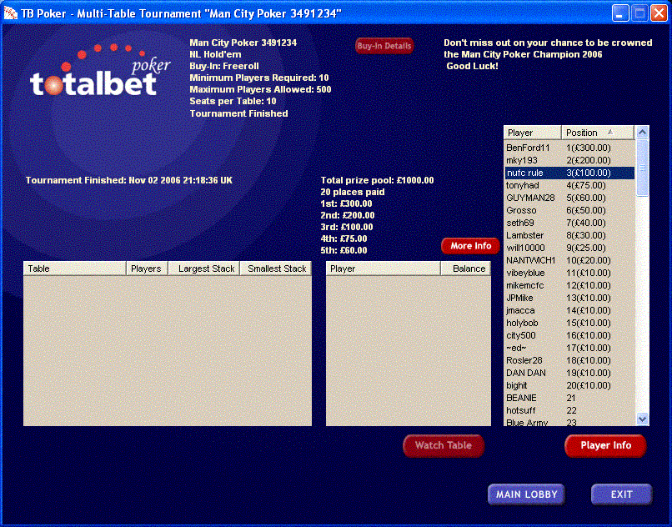Sort standings by Position column header
Image resolution: width=672 pixels, height=527 pixels.
(x=598, y=133)
